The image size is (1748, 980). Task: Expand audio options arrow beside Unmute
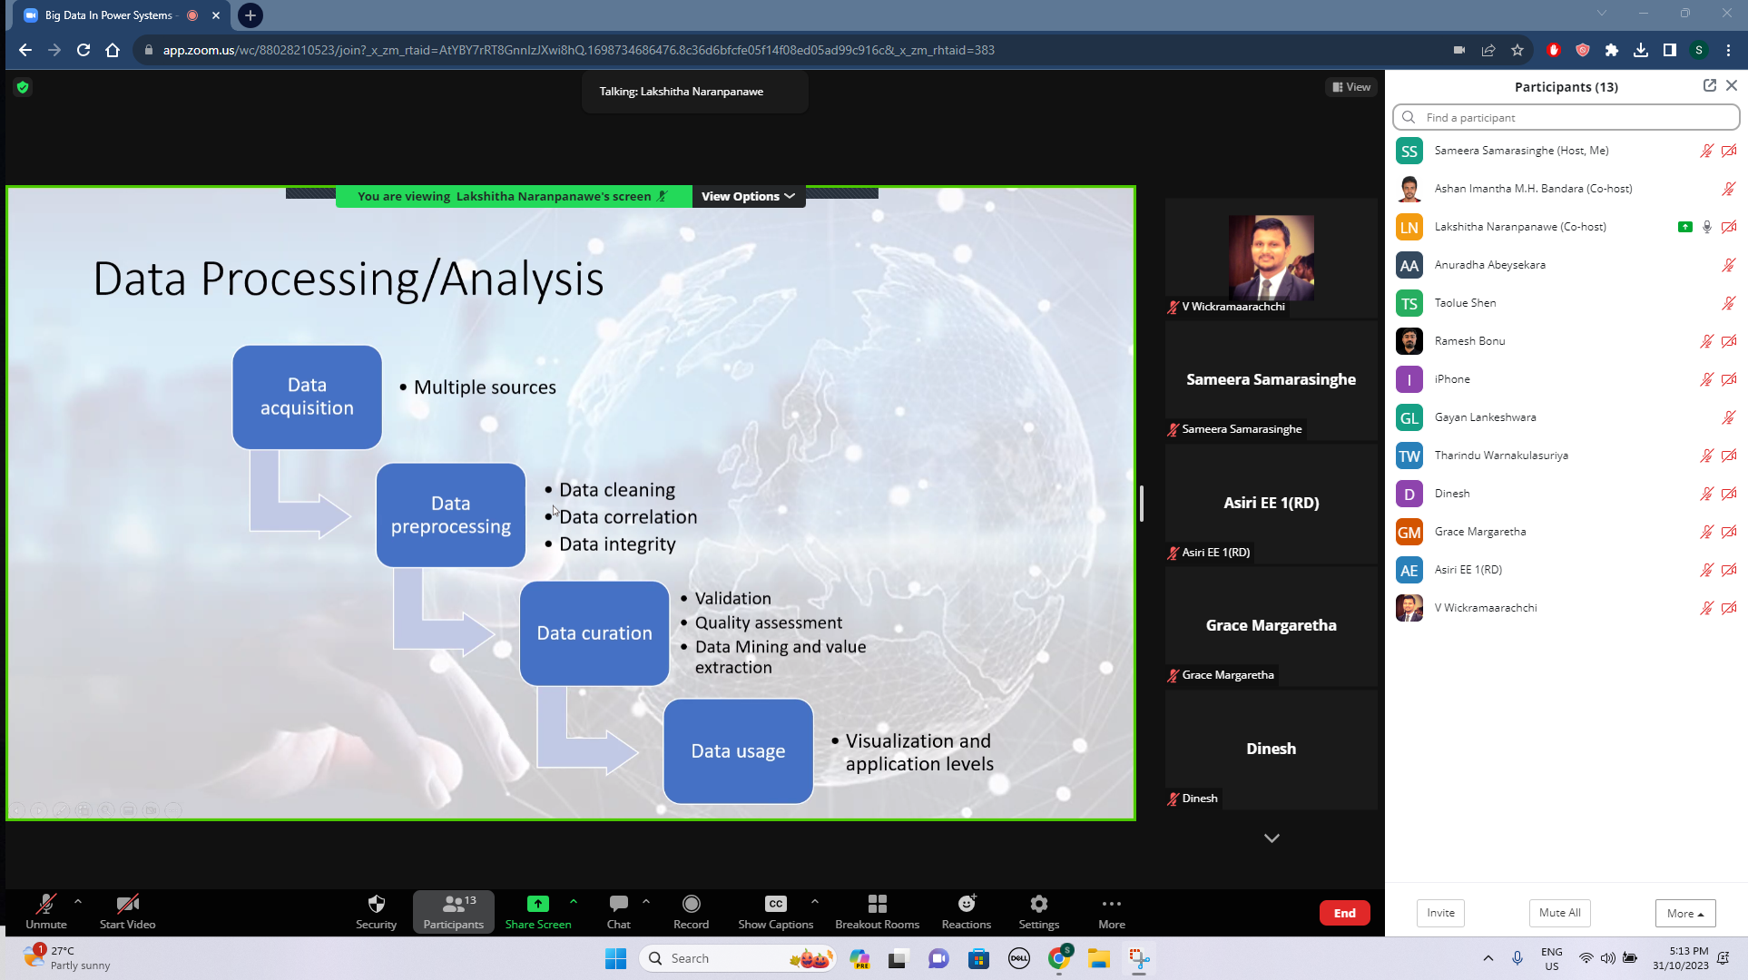(x=78, y=902)
